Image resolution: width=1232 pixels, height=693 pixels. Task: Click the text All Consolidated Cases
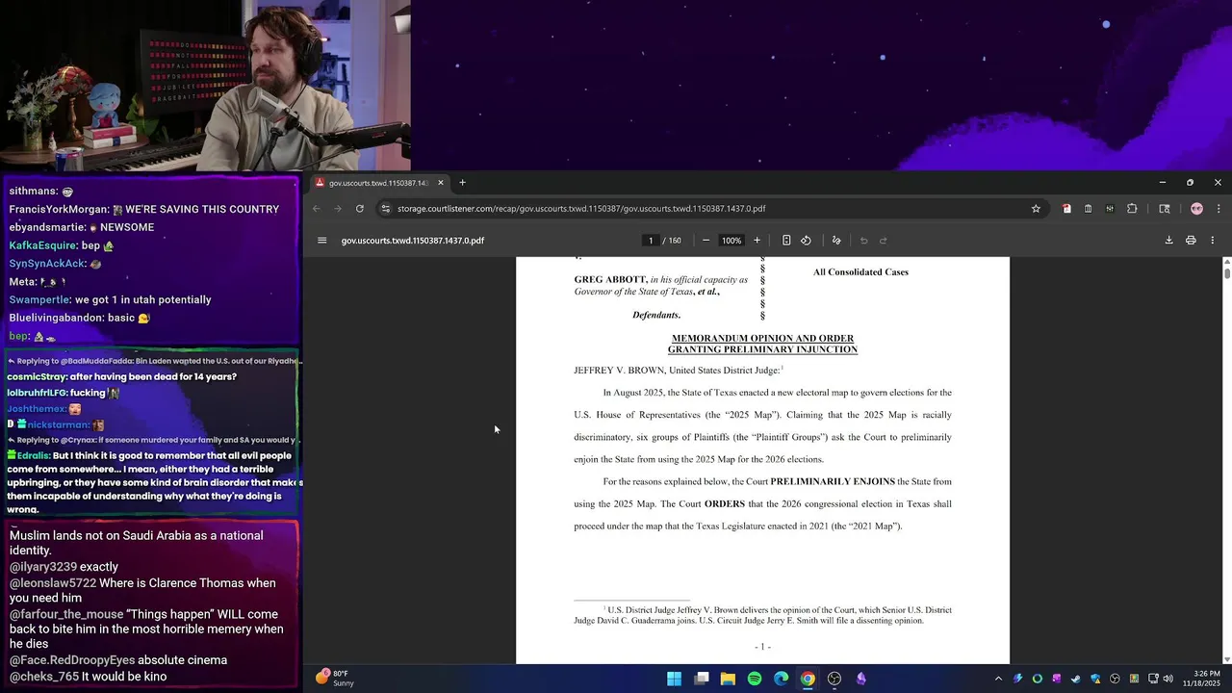coord(860,272)
